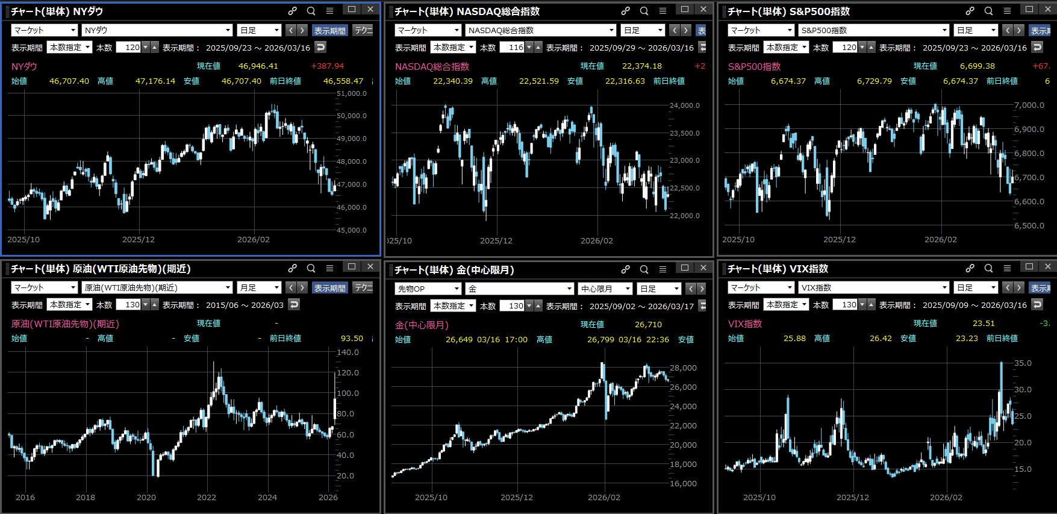Screen dimensions: 1057x514
Task: Go to previous symbol in 金(中心限月) panel
Action: point(691,289)
